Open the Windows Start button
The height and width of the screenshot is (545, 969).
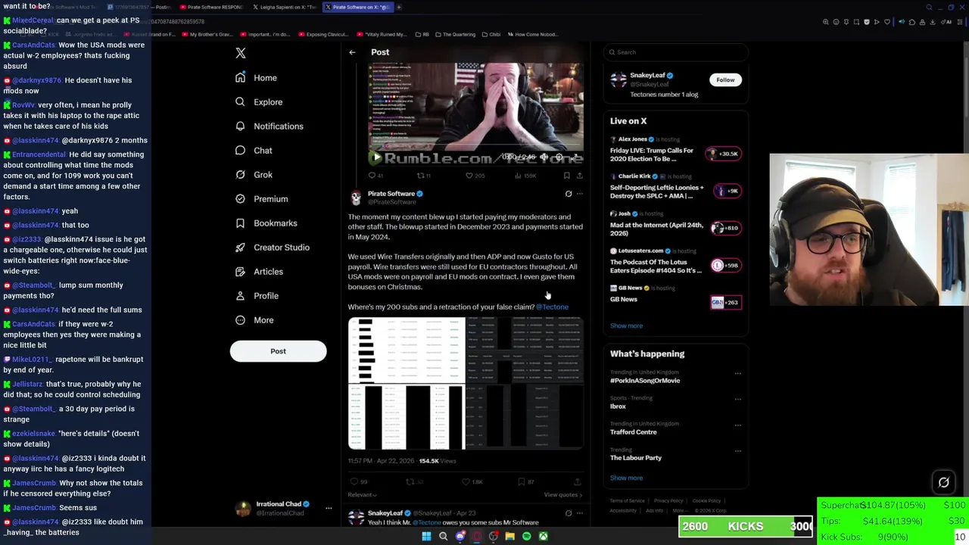coord(426,537)
